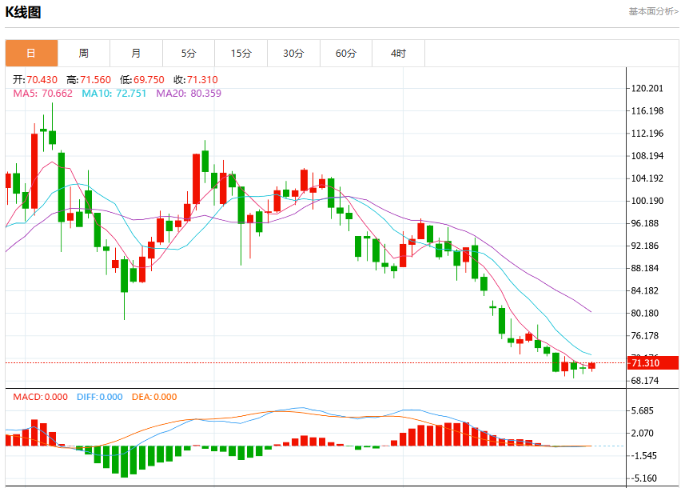
Task: Click the K线图 chart title
Action: 23,12
